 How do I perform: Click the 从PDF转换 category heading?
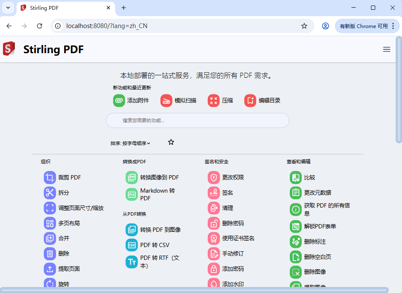134,214
